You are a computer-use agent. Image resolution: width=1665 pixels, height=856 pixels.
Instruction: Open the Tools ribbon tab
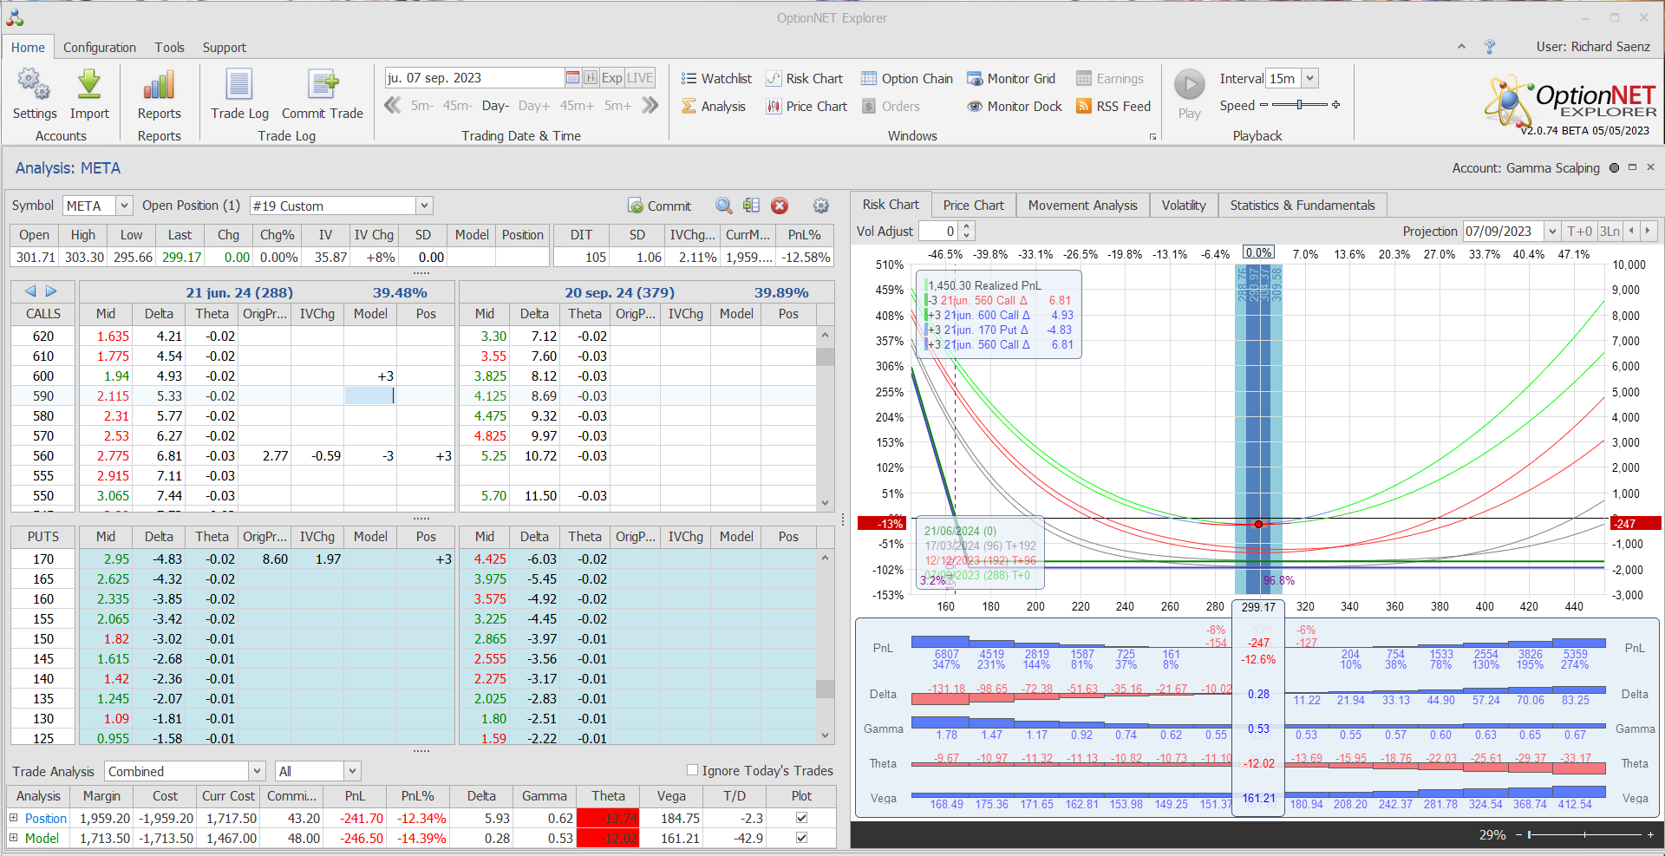click(170, 47)
